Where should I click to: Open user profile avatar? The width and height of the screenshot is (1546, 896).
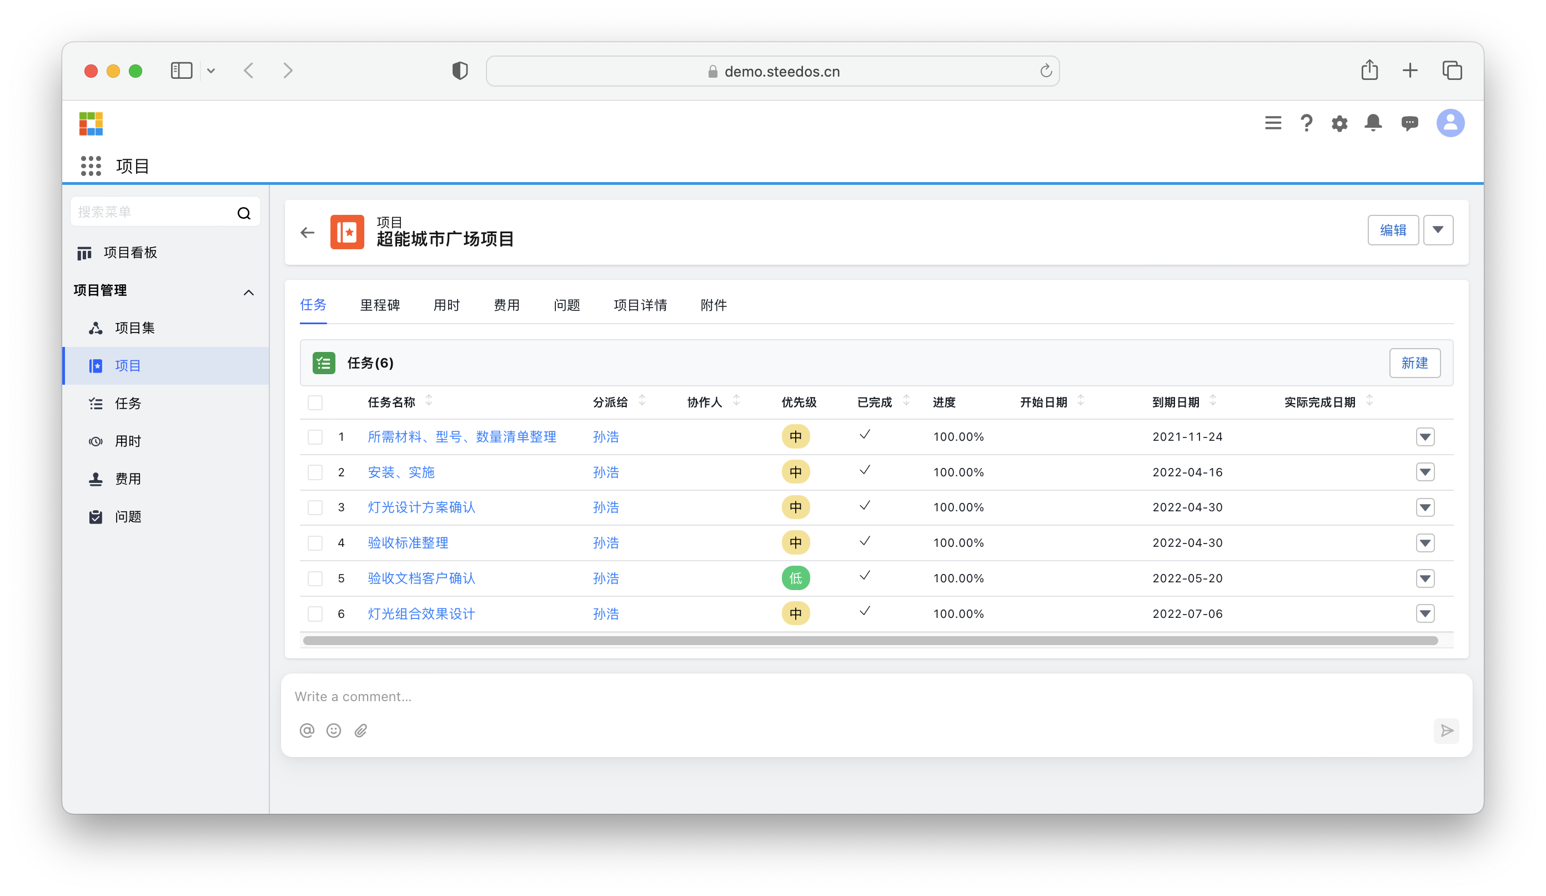click(x=1450, y=123)
